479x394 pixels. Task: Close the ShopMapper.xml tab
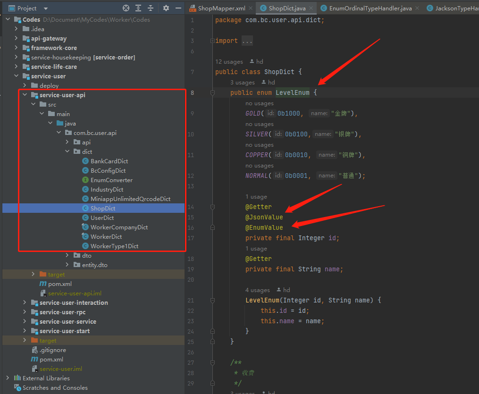pos(251,8)
